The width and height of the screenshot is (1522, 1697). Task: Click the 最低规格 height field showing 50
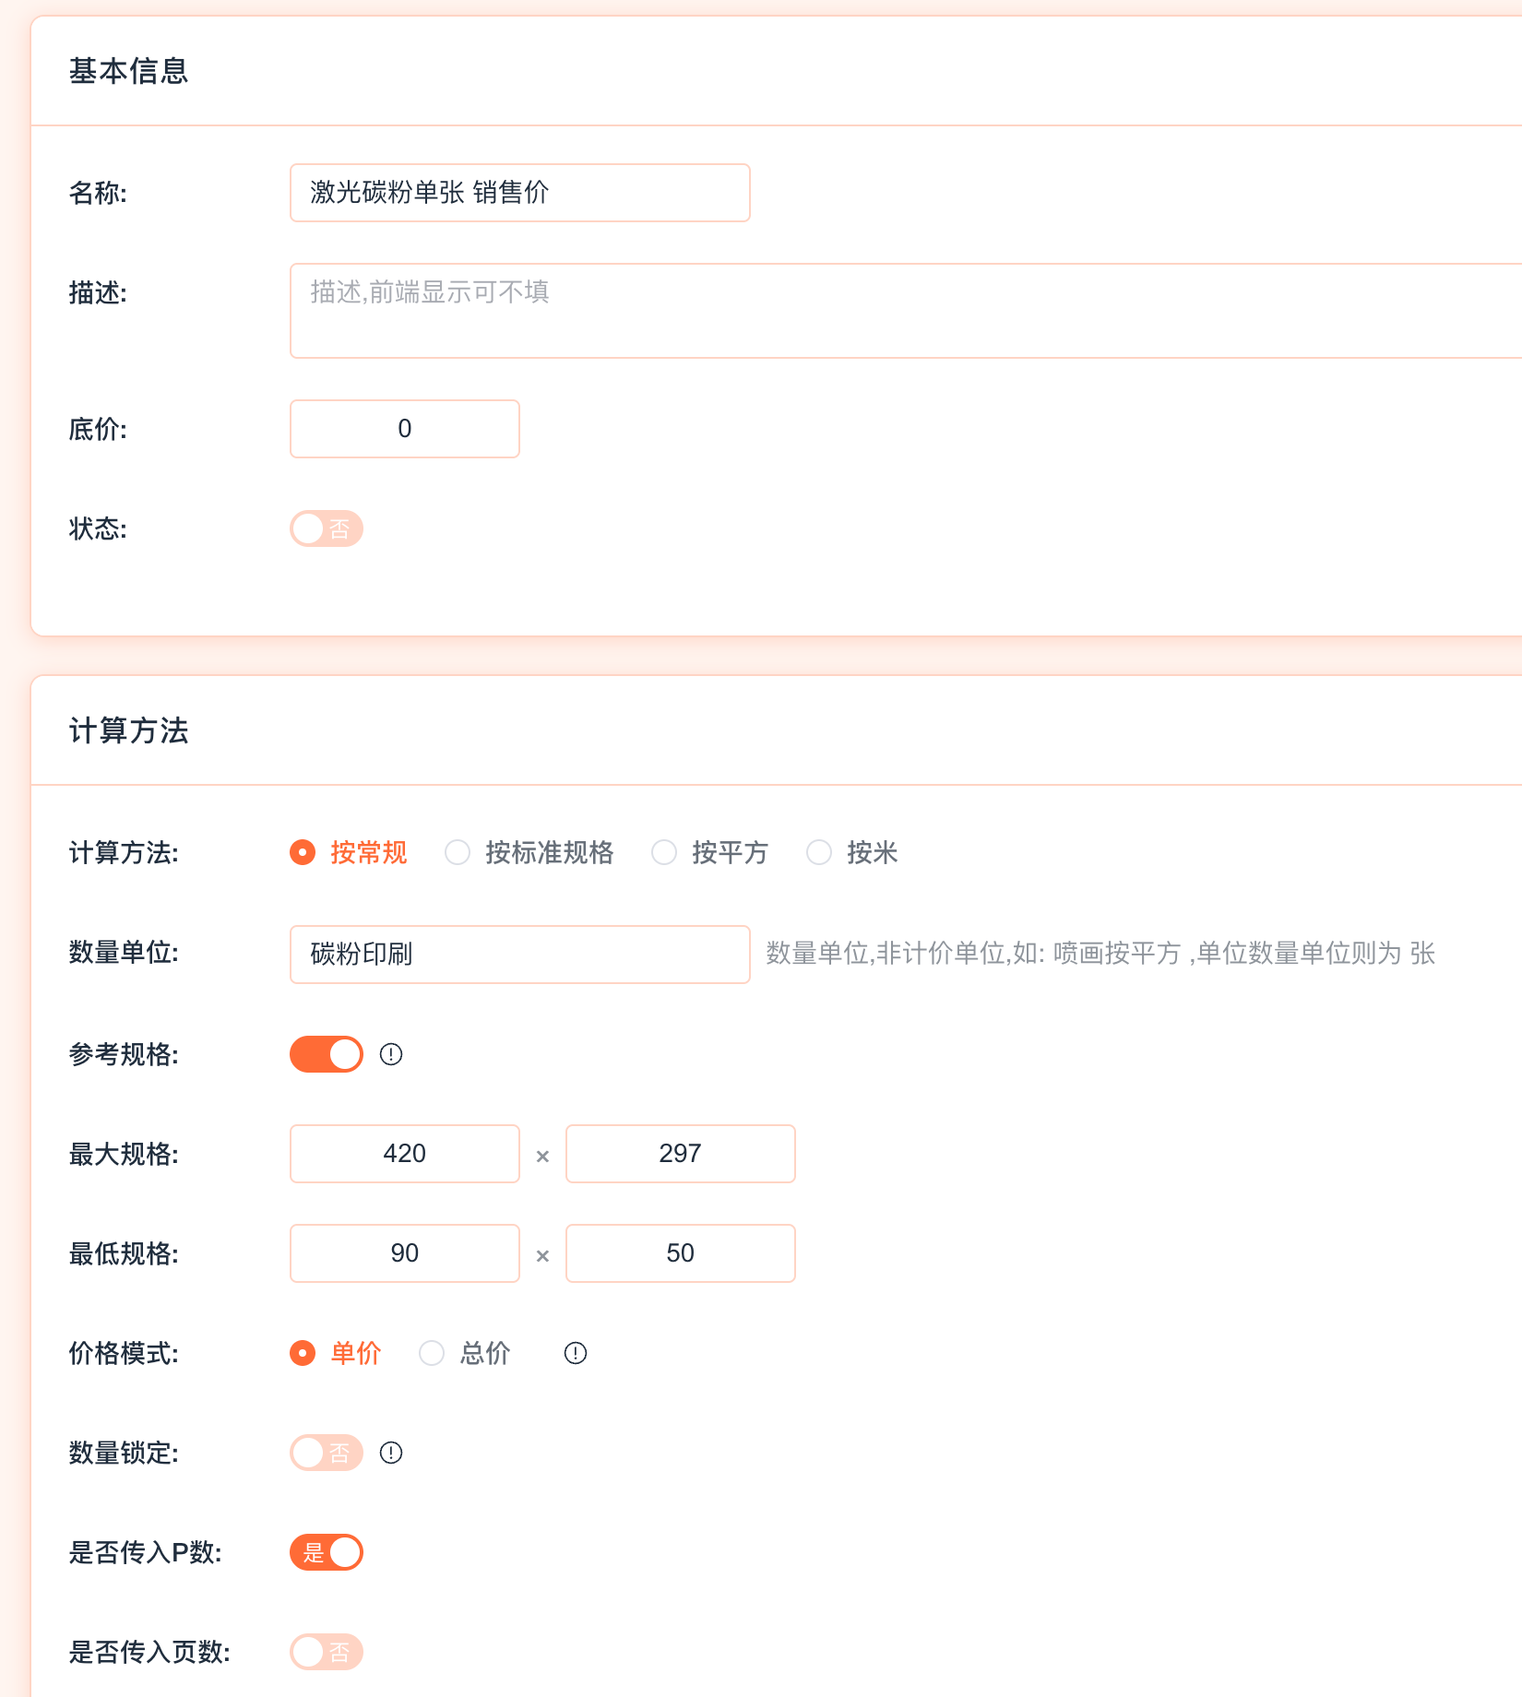coord(680,1253)
